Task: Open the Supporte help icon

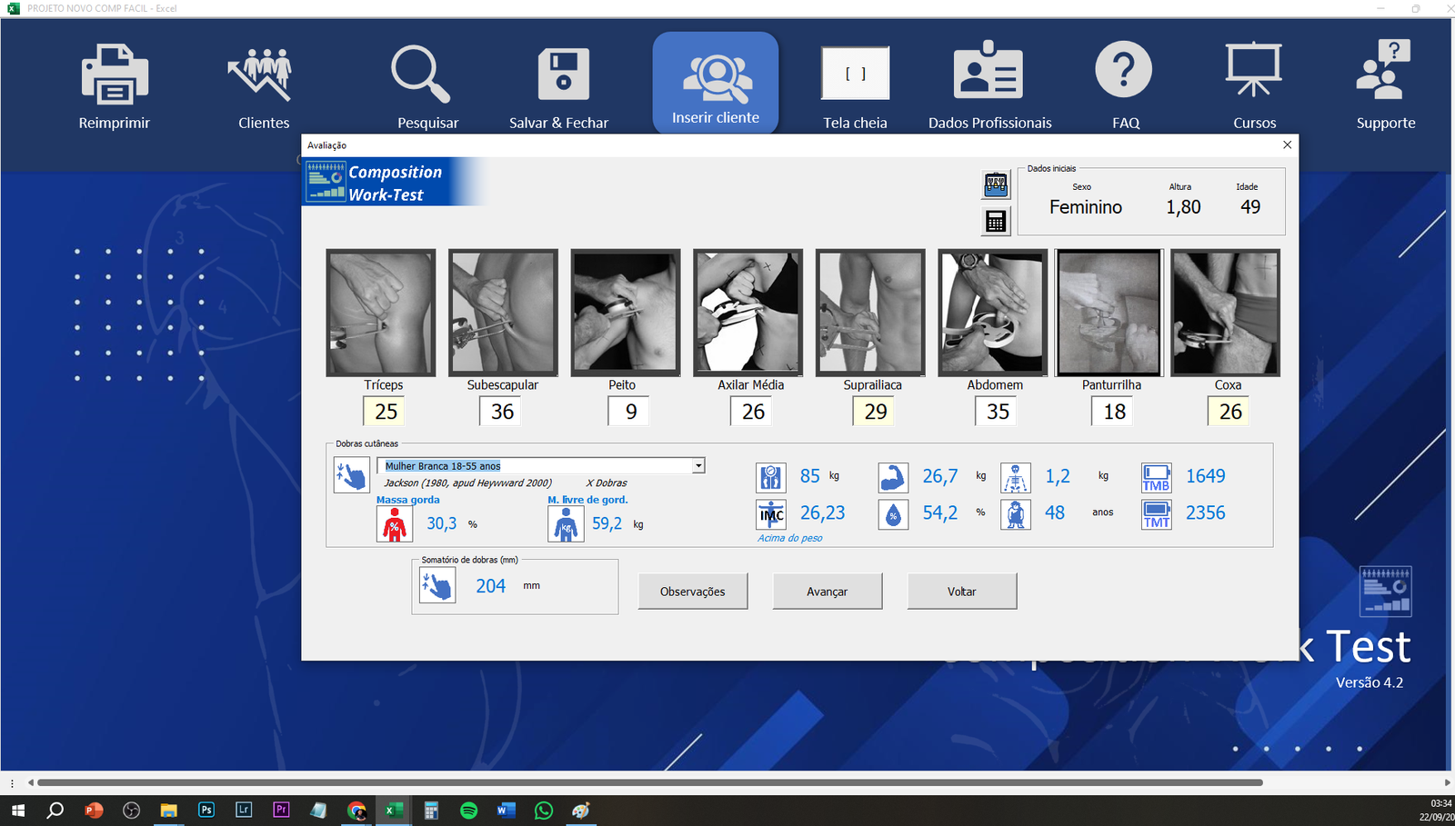Action: coord(1384,71)
